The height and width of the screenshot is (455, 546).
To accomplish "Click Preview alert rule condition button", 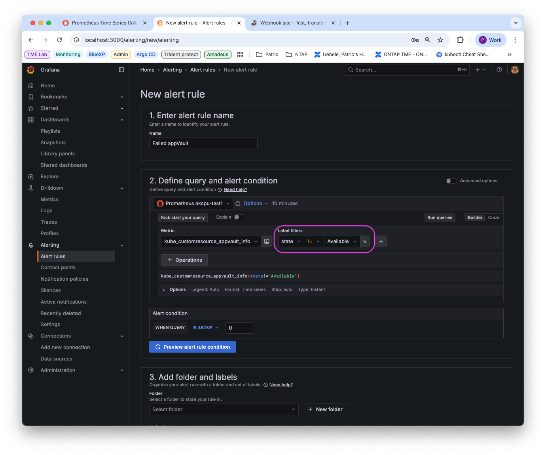I will coord(192,347).
